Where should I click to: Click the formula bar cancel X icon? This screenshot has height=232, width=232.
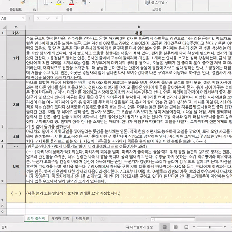[x=39, y=19]
